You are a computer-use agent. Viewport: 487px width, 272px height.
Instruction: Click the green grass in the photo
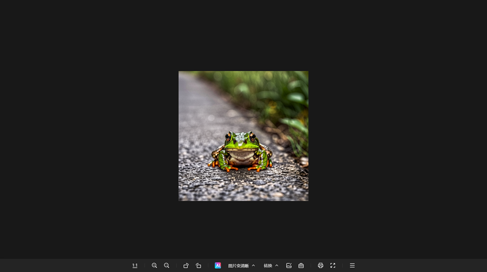pyautogui.click(x=281, y=95)
